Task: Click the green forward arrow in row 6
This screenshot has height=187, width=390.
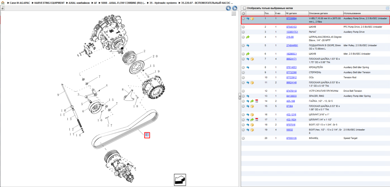Action: 248,54
